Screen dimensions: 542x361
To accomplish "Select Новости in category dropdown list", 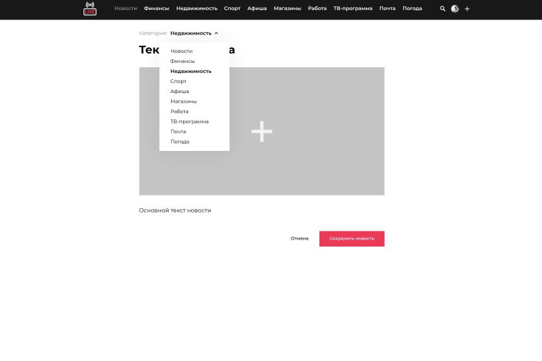I will pyautogui.click(x=182, y=51).
